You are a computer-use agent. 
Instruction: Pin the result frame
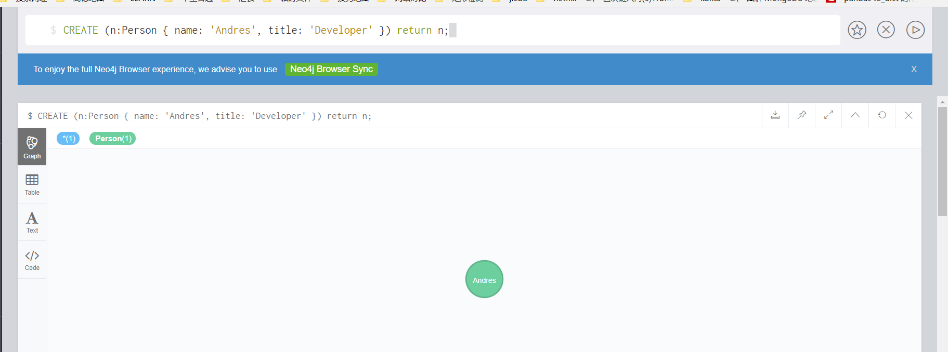pos(802,115)
